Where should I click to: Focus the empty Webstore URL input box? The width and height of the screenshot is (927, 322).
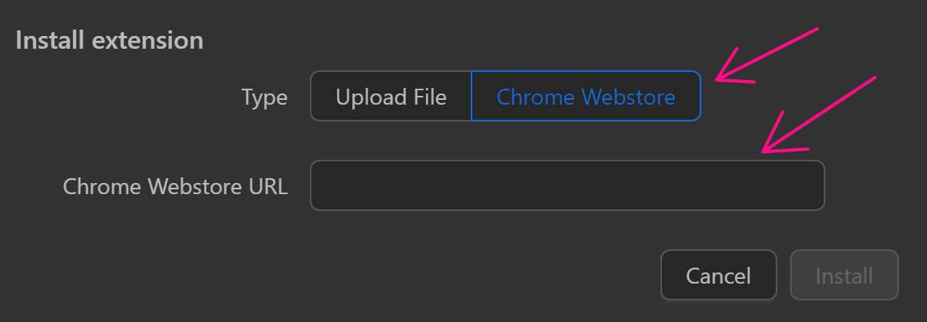pyautogui.click(x=567, y=186)
